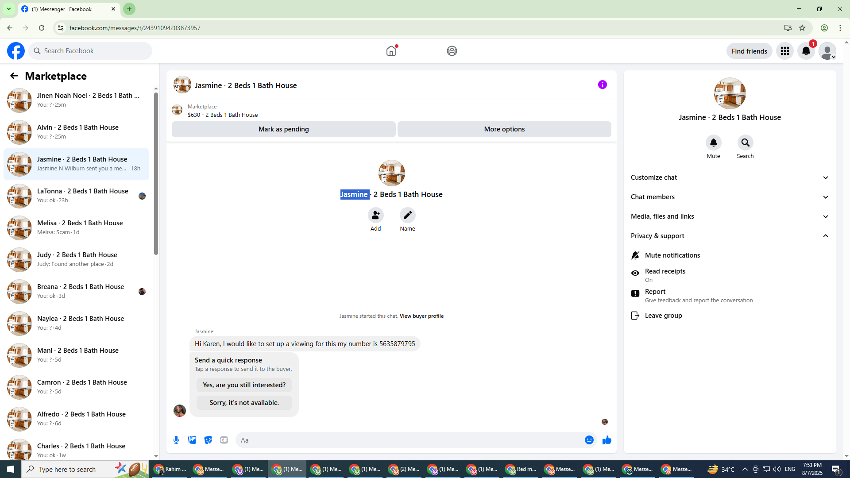Mute the chat using the bell icon

pyautogui.click(x=714, y=143)
